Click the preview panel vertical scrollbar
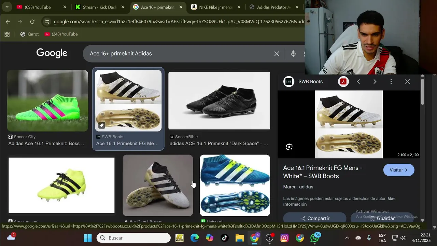Image resolution: width=437 pixels, height=246 pixels. pyautogui.click(x=422, y=92)
